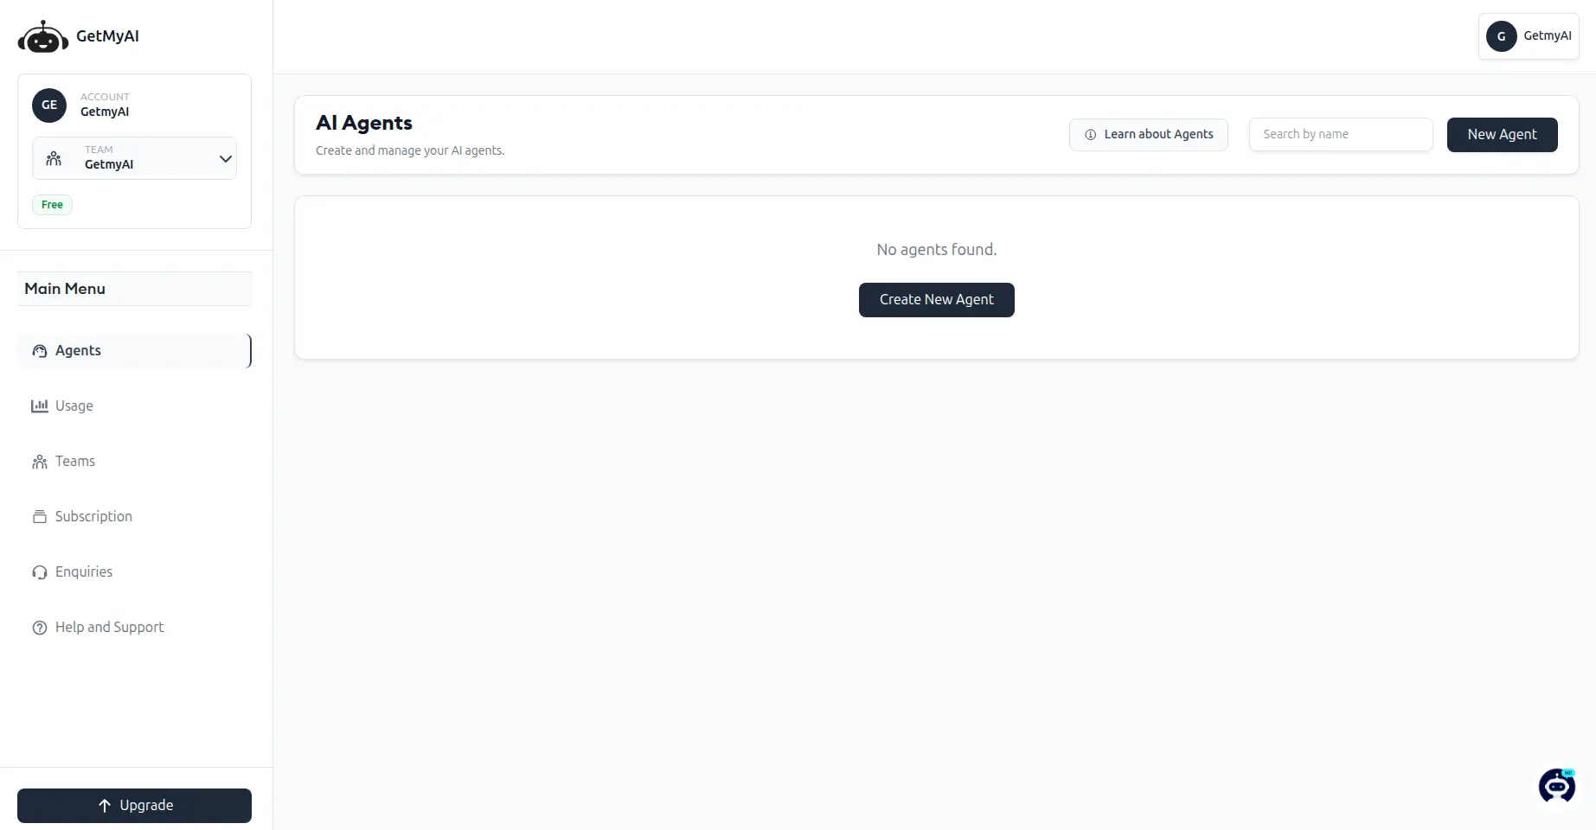Click the Teams people icon in menu

click(x=40, y=462)
